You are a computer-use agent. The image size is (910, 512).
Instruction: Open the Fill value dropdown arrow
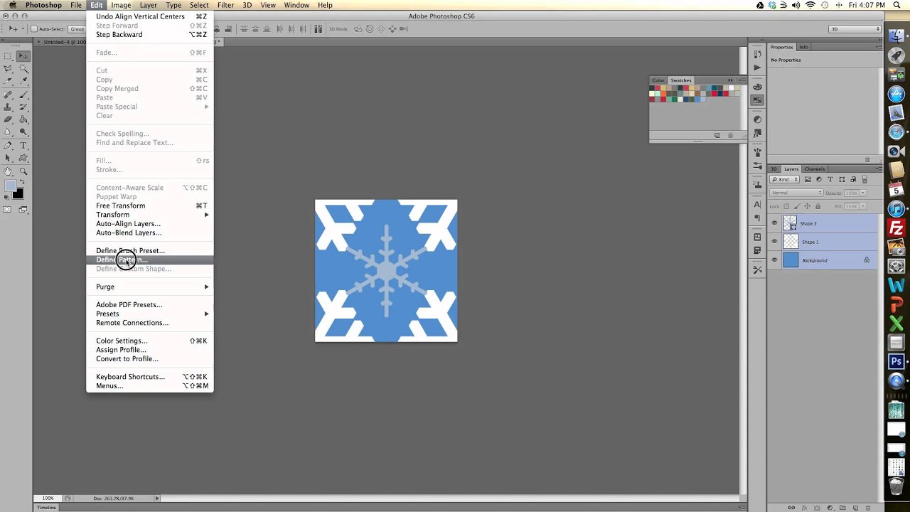[x=863, y=206]
